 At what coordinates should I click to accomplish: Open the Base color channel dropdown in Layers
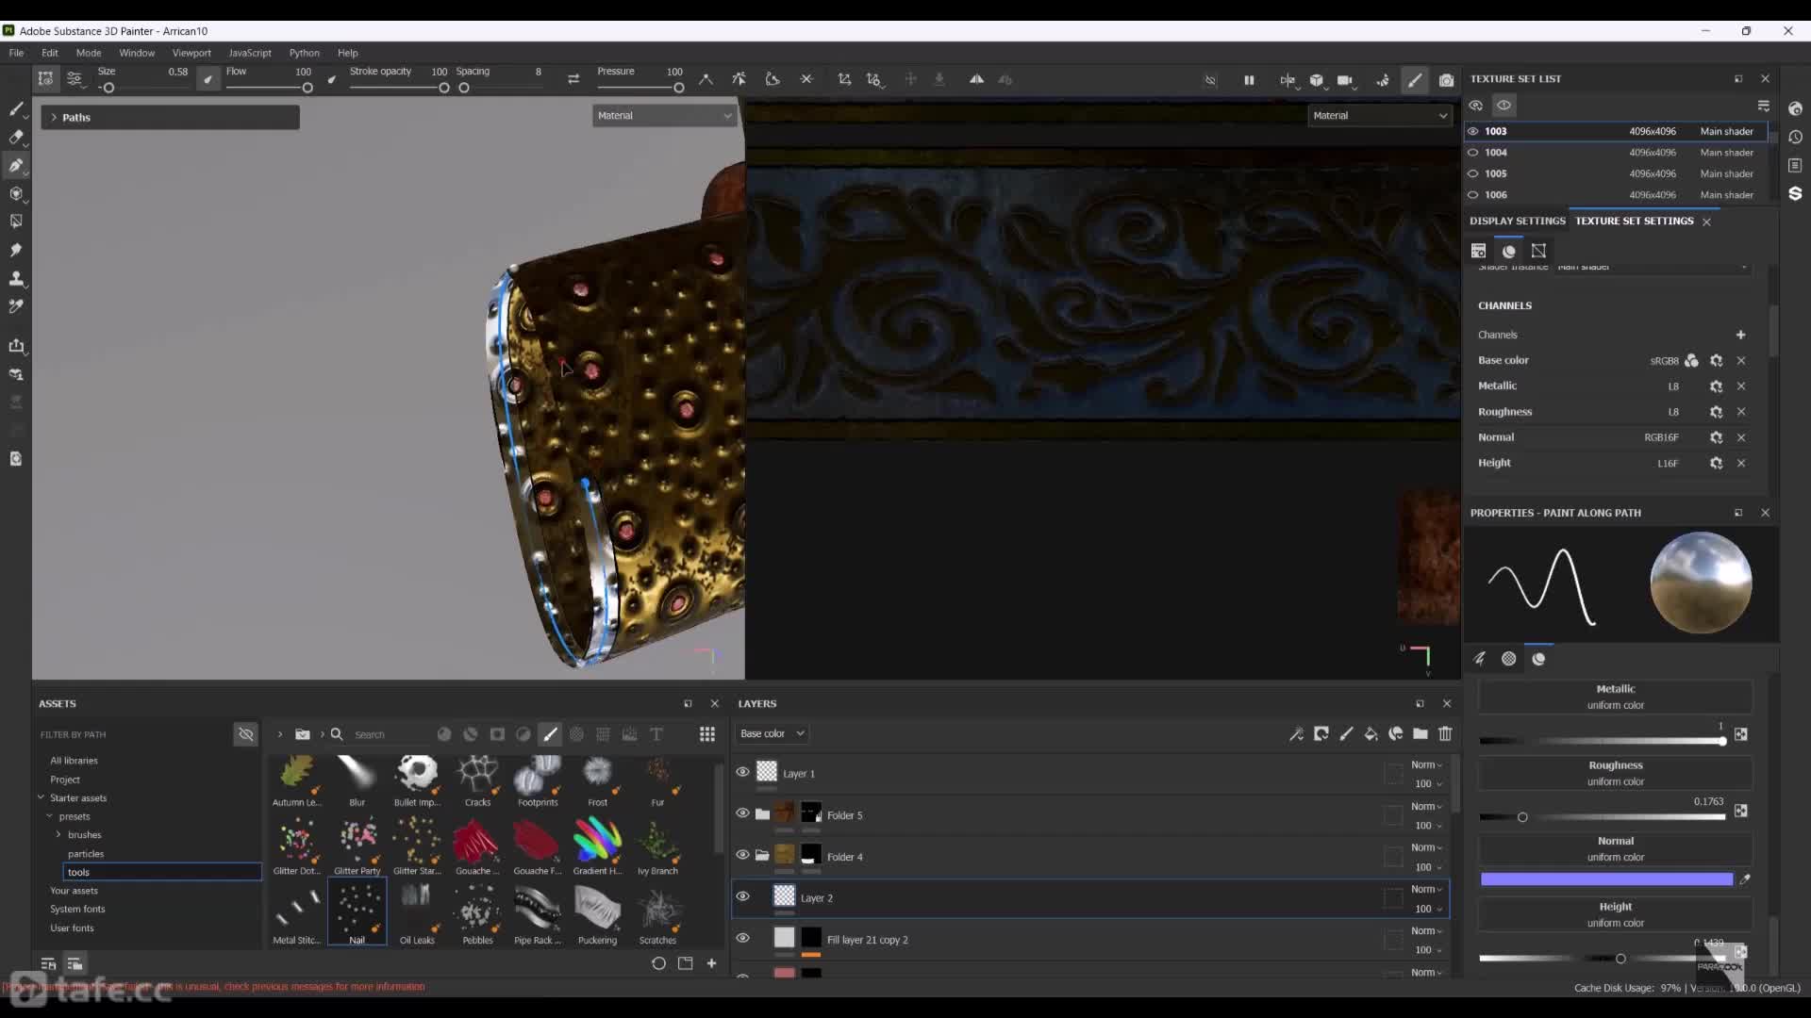coord(773,733)
